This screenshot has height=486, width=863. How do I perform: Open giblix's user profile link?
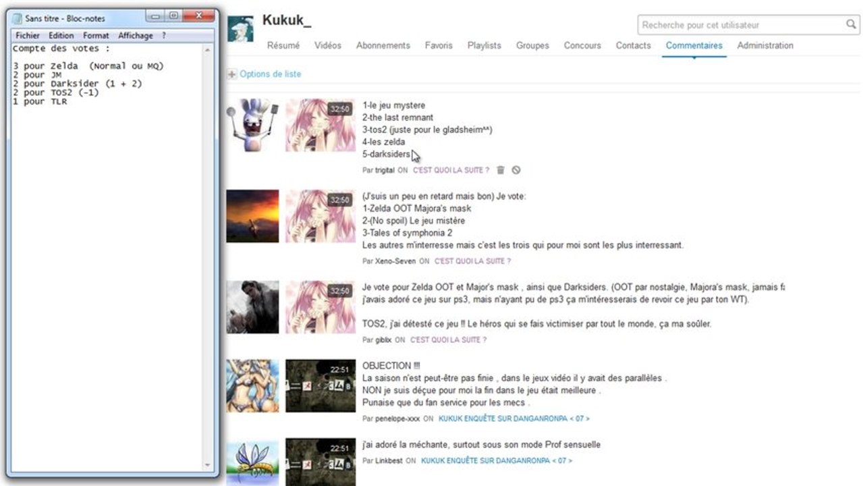point(383,340)
